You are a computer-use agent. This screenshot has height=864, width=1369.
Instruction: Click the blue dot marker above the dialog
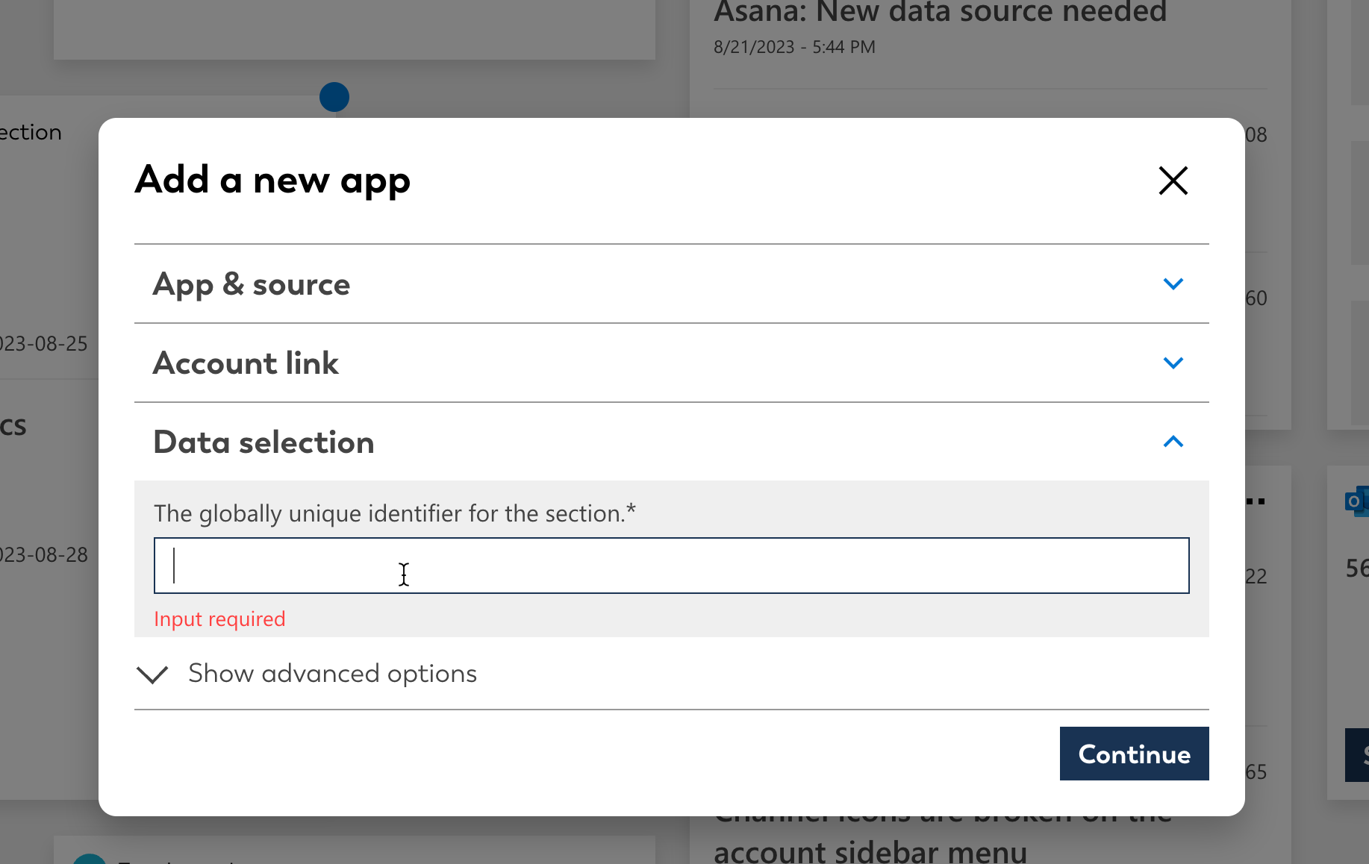pyautogui.click(x=334, y=96)
